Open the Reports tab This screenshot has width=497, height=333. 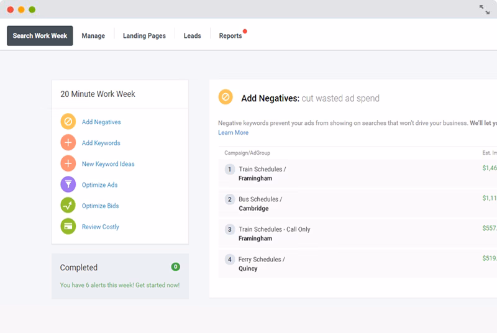230,36
